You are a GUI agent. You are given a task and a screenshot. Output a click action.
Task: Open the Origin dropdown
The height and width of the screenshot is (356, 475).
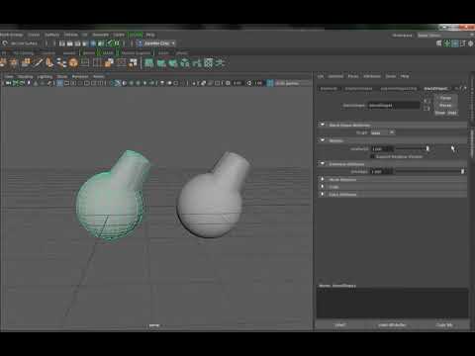coord(383,133)
